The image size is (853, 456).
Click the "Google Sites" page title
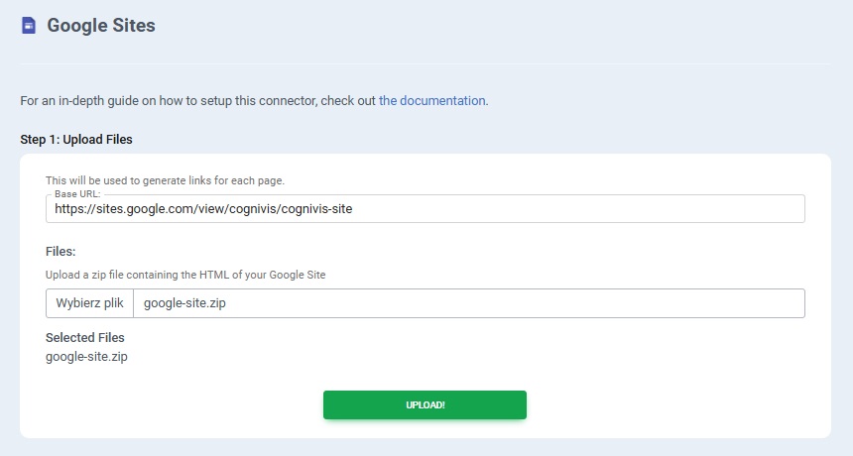pyautogui.click(x=101, y=26)
